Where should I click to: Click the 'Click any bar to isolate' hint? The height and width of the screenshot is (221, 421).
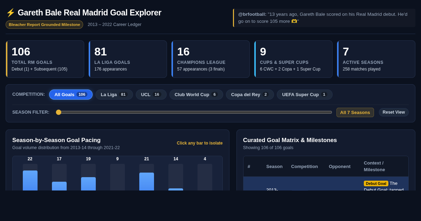coord(200,143)
